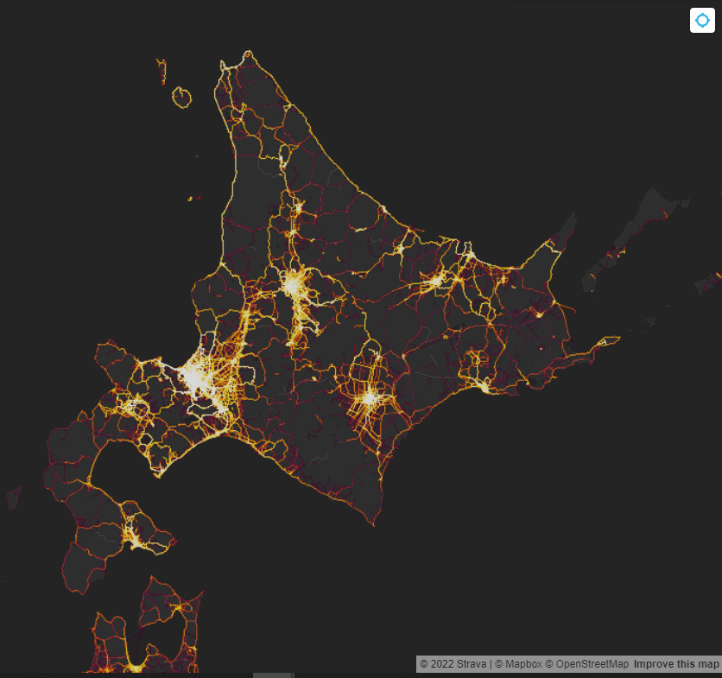Open the Mapbox attribution link
Image resolution: width=722 pixels, height=678 pixels.
(518, 664)
